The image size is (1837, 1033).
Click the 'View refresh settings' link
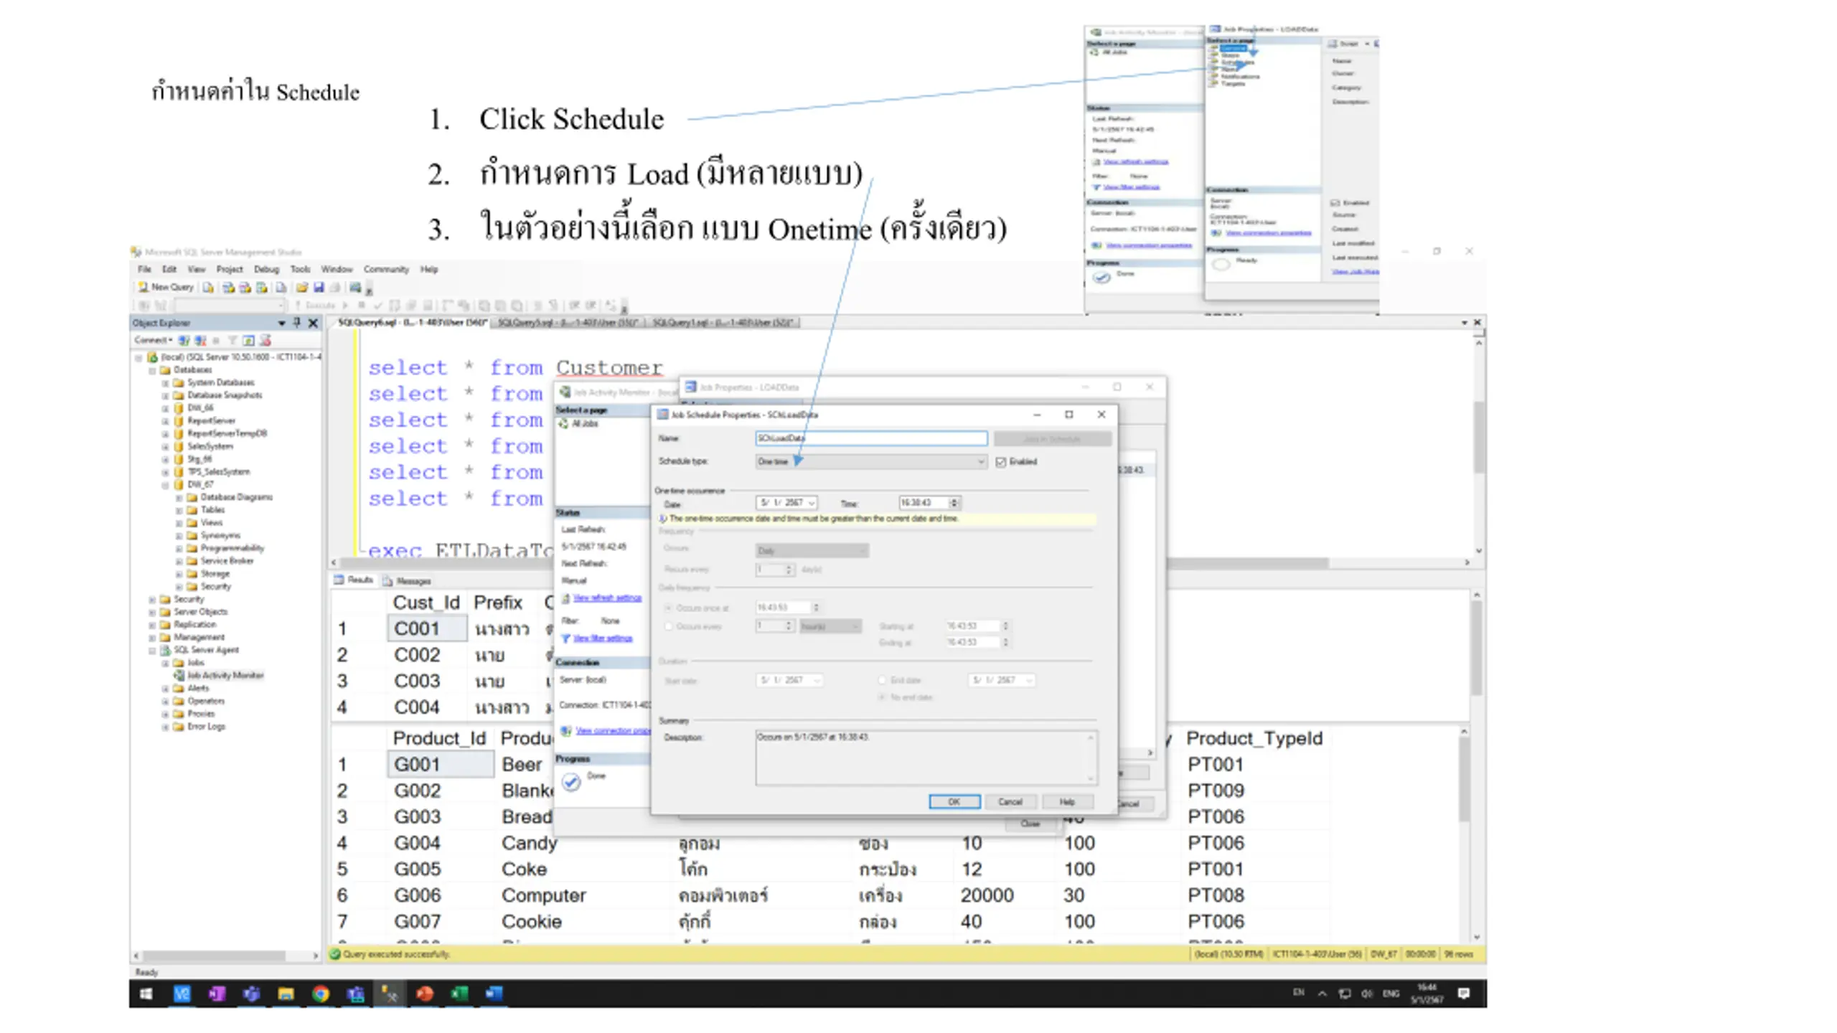607,598
